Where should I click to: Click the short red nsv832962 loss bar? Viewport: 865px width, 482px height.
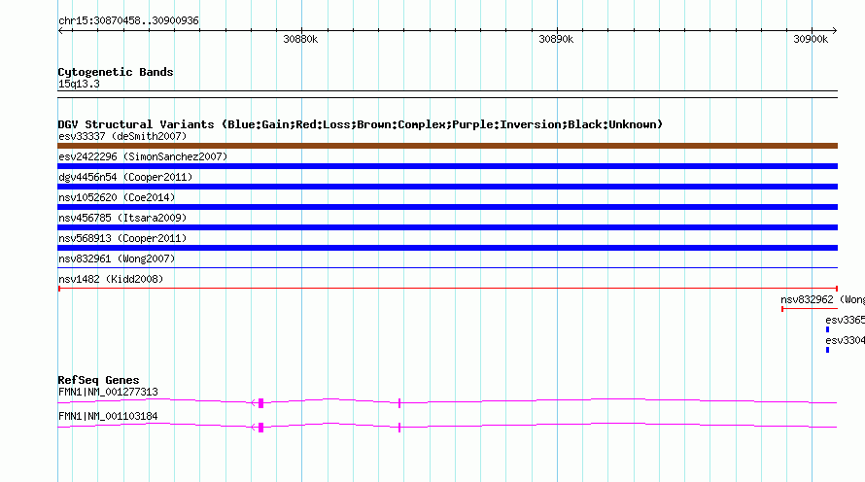pos(810,309)
